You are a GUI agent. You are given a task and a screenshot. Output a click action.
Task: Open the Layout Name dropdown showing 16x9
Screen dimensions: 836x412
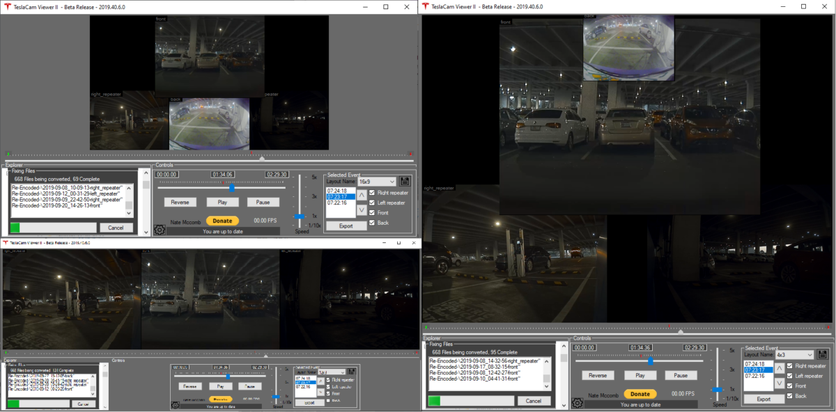[x=377, y=181]
